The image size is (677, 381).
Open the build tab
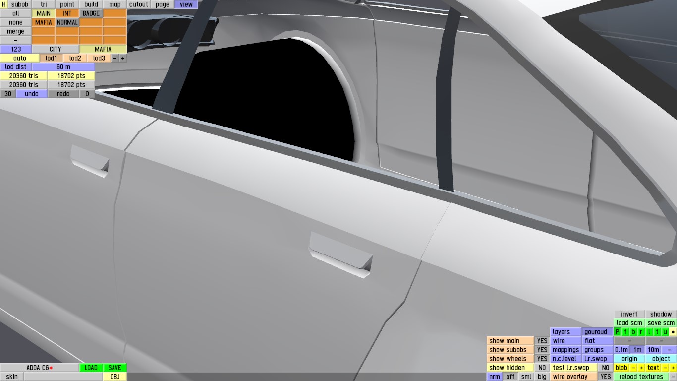click(x=91, y=4)
